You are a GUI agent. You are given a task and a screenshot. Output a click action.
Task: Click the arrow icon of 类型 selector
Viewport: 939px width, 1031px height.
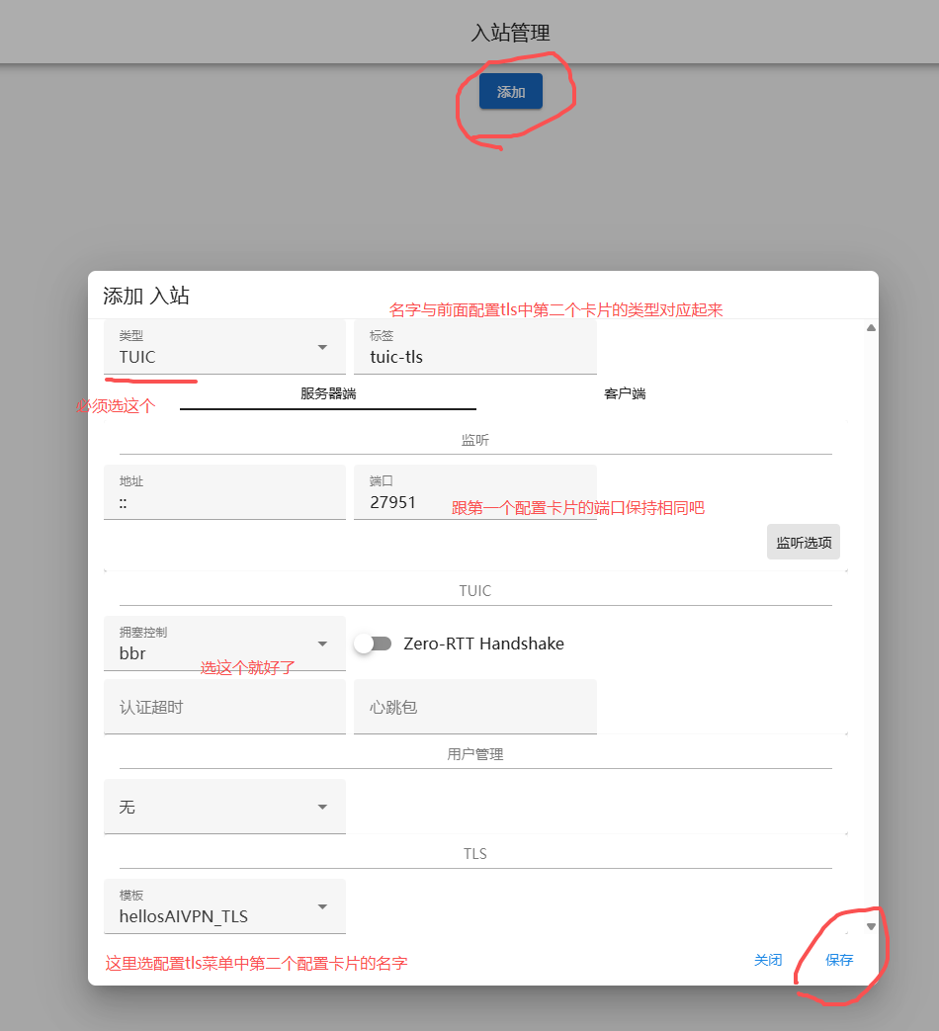pos(322,347)
